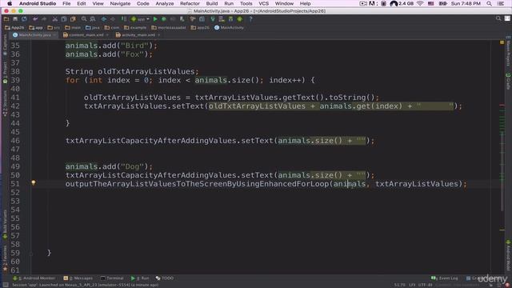Viewport: 512px width, 288px height.
Task: Click the Paste clipboard icon
Action: 73,19
